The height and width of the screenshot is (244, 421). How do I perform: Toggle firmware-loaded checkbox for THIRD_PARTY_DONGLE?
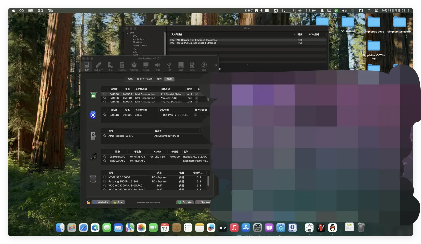pyautogui.click(x=195, y=115)
